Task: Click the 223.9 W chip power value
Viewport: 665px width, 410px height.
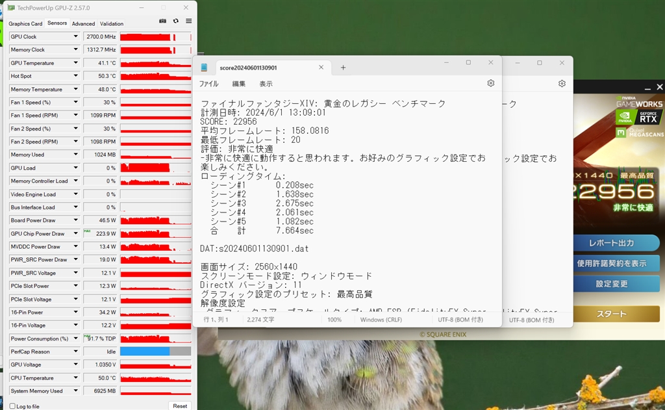Action: [x=100, y=233]
